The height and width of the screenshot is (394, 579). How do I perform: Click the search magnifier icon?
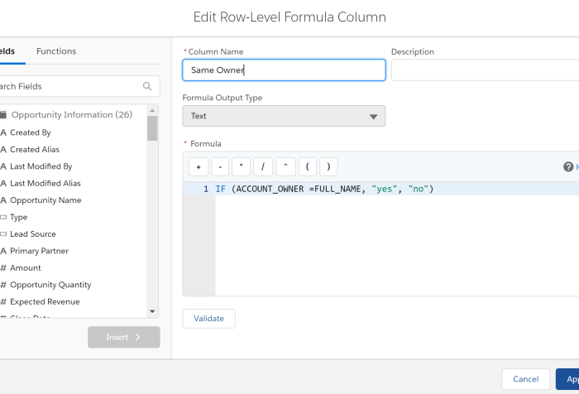pos(147,86)
